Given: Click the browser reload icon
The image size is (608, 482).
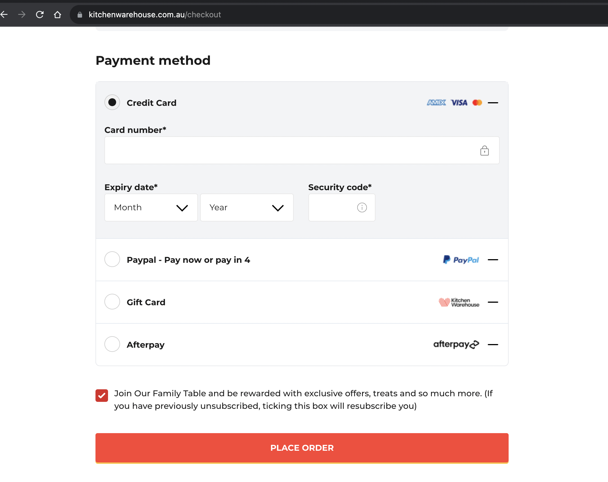Looking at the screenshot, I should click(40, 15).
